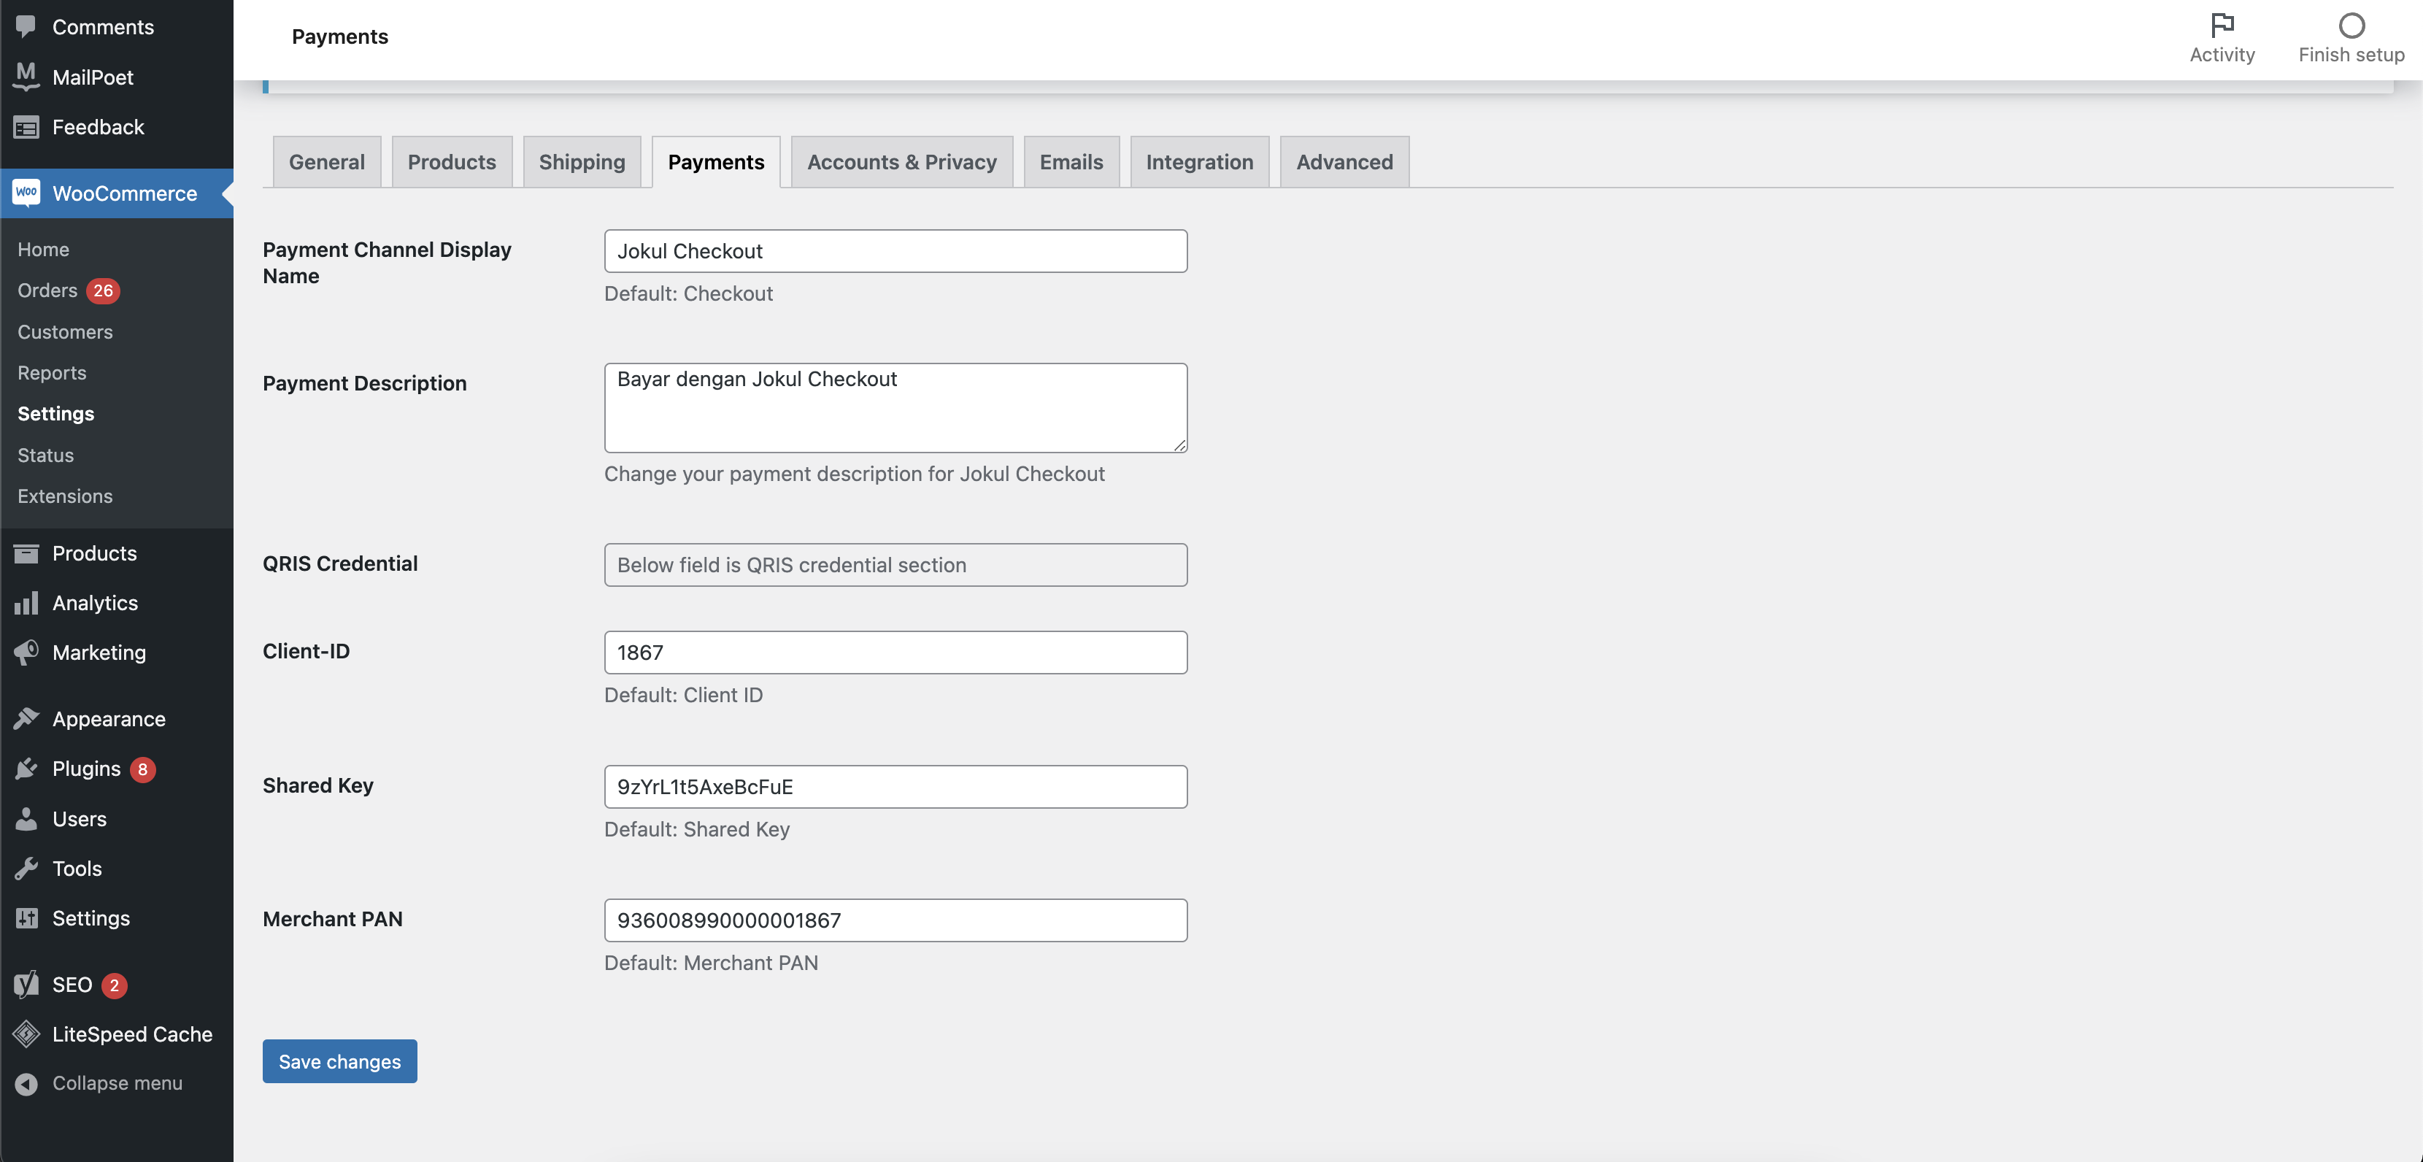Viewport: 2423px width, 1162px height.
Task: Click the Comments speech bubble icon
Action: tap(26, 26)
